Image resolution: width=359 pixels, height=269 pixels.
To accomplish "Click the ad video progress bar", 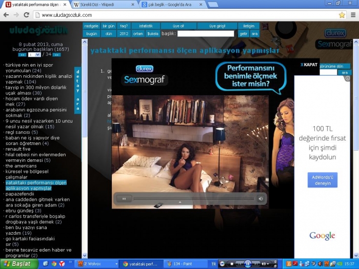I will 194,199.
